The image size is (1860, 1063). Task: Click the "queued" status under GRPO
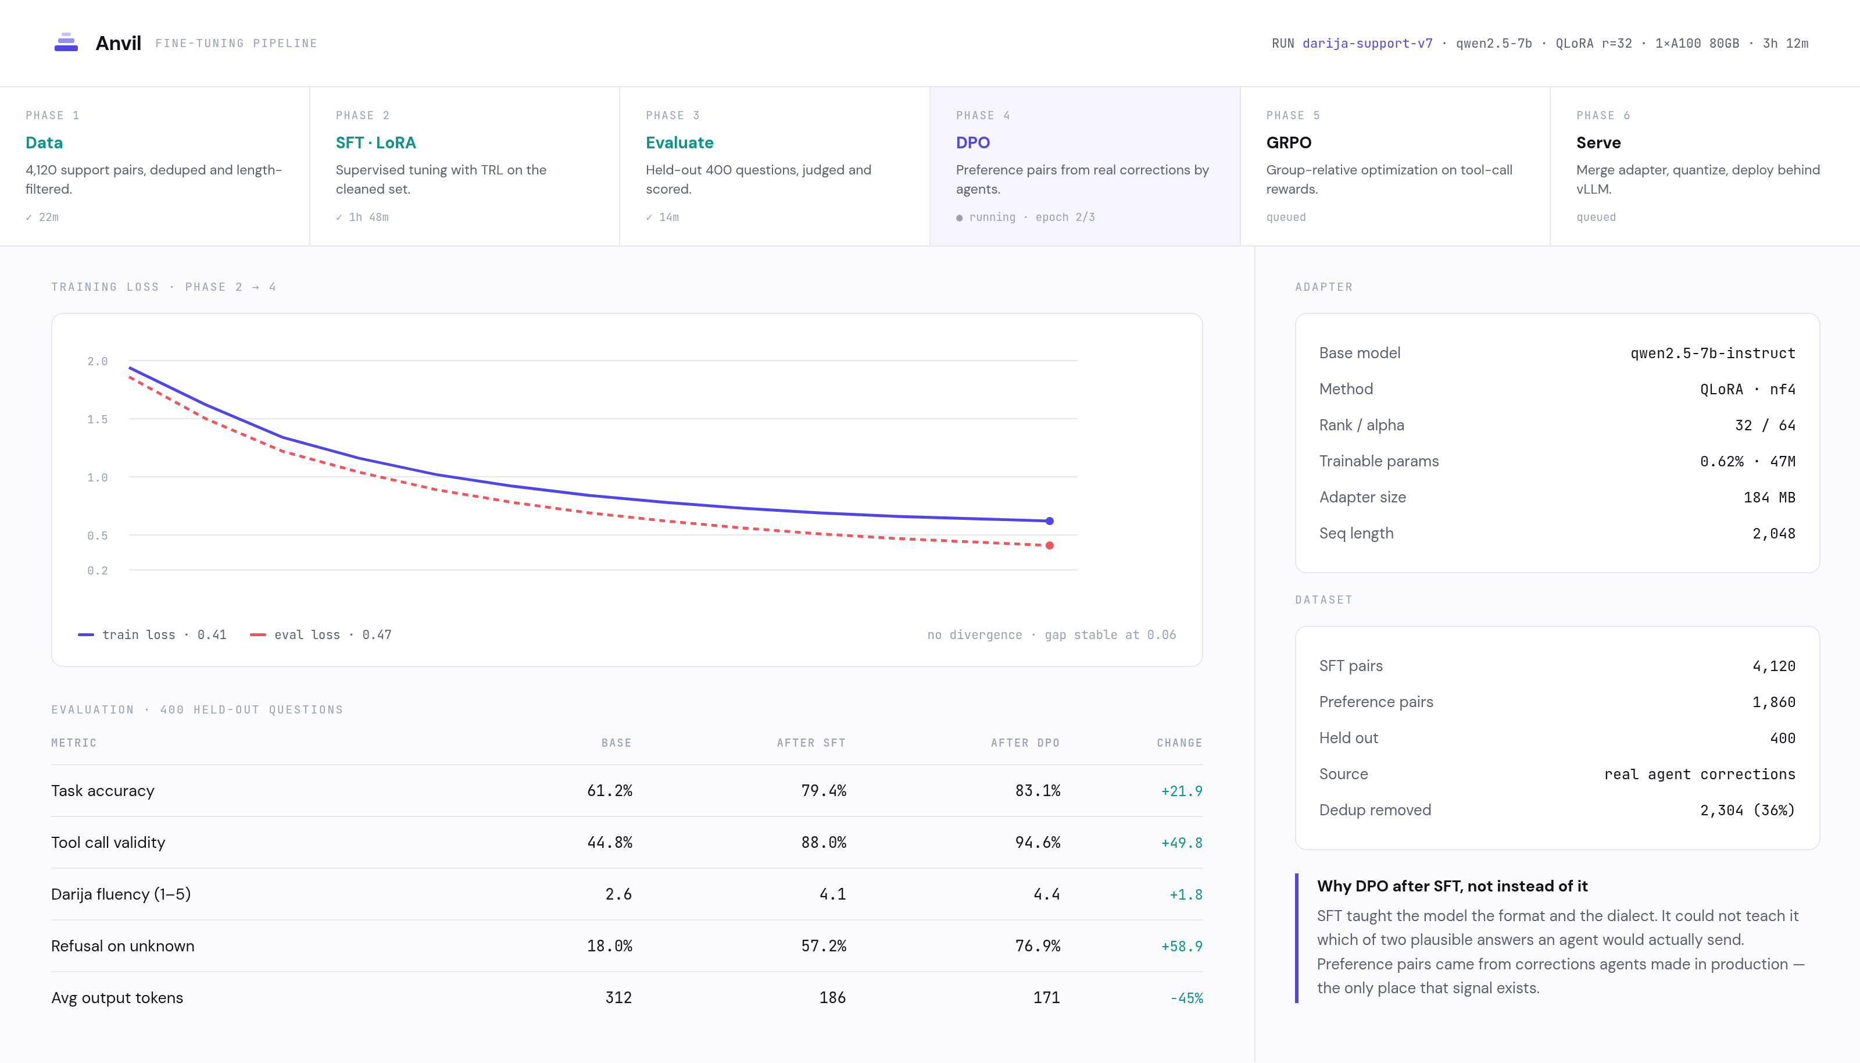(x=1286, y=217)
